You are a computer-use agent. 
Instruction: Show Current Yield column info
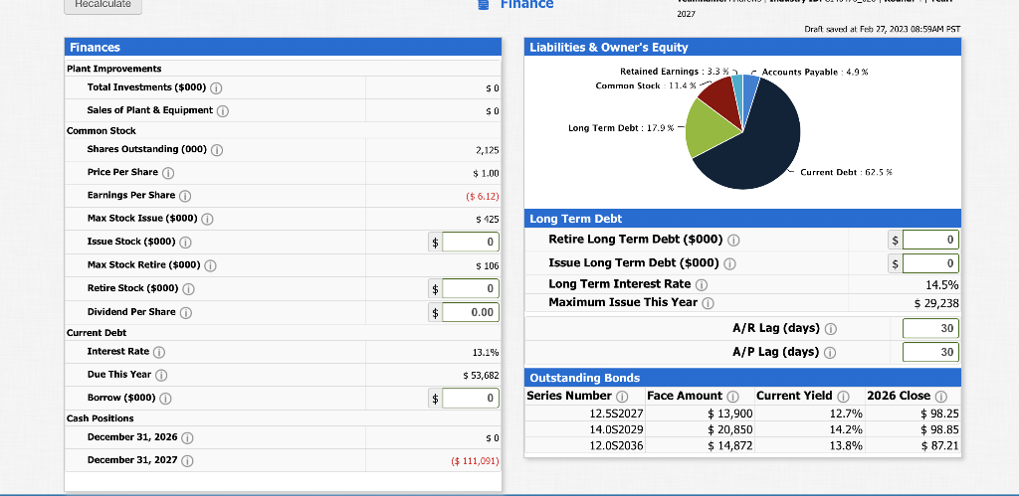tap(843, 397)
